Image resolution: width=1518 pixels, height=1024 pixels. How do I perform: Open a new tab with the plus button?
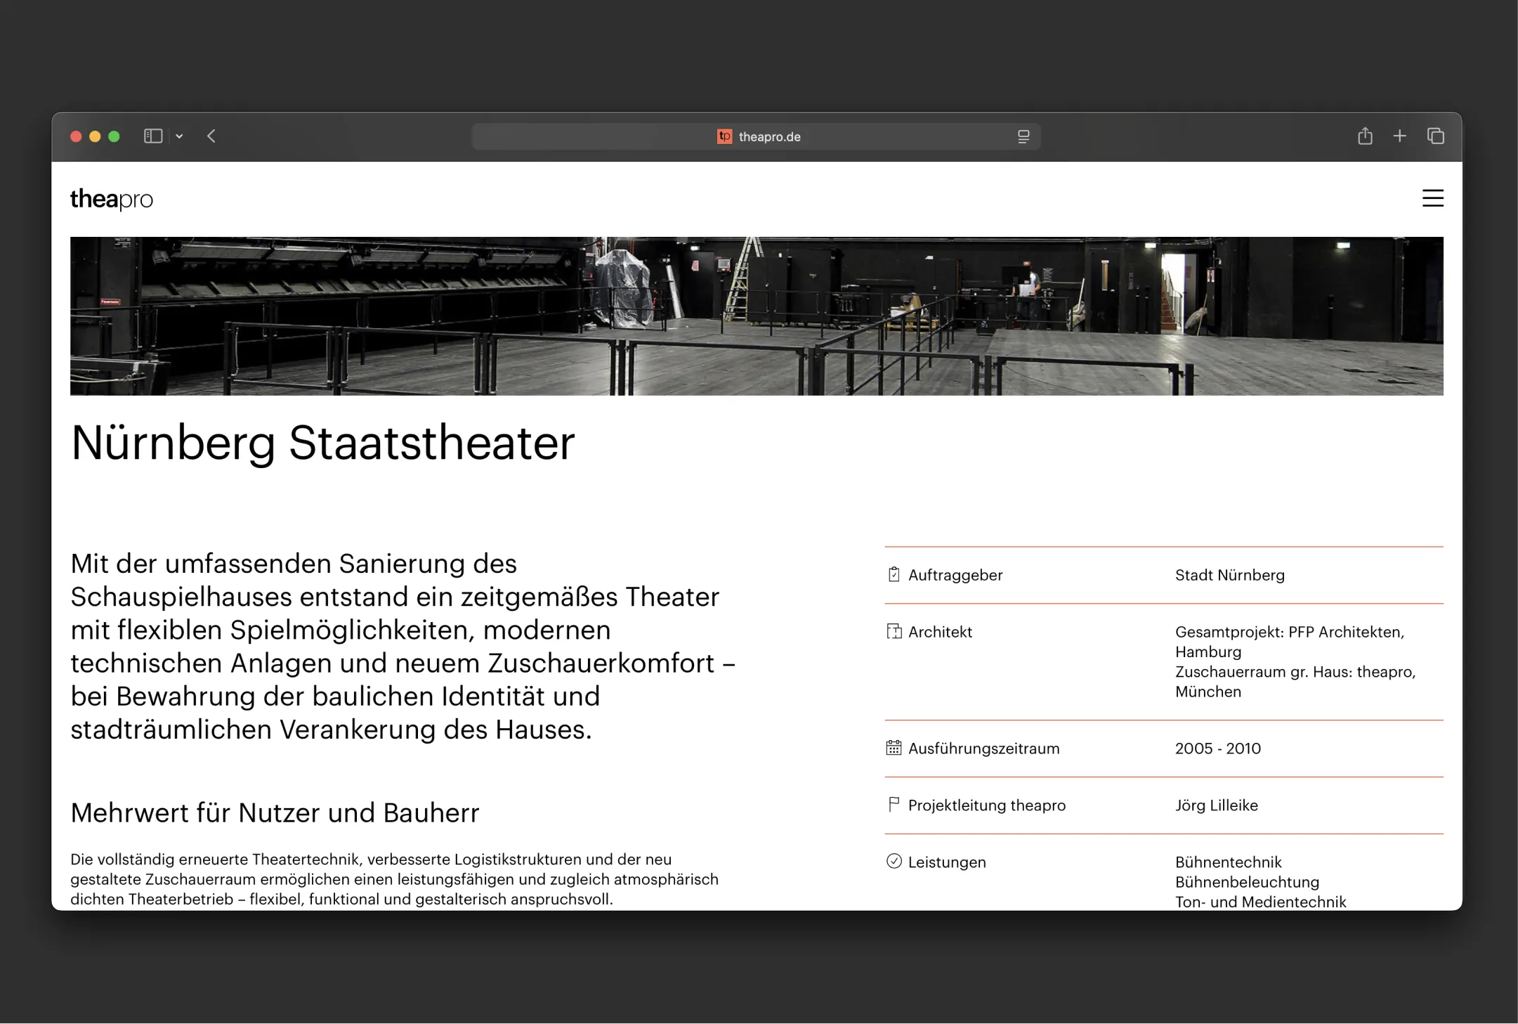(x=1400, y=136)
